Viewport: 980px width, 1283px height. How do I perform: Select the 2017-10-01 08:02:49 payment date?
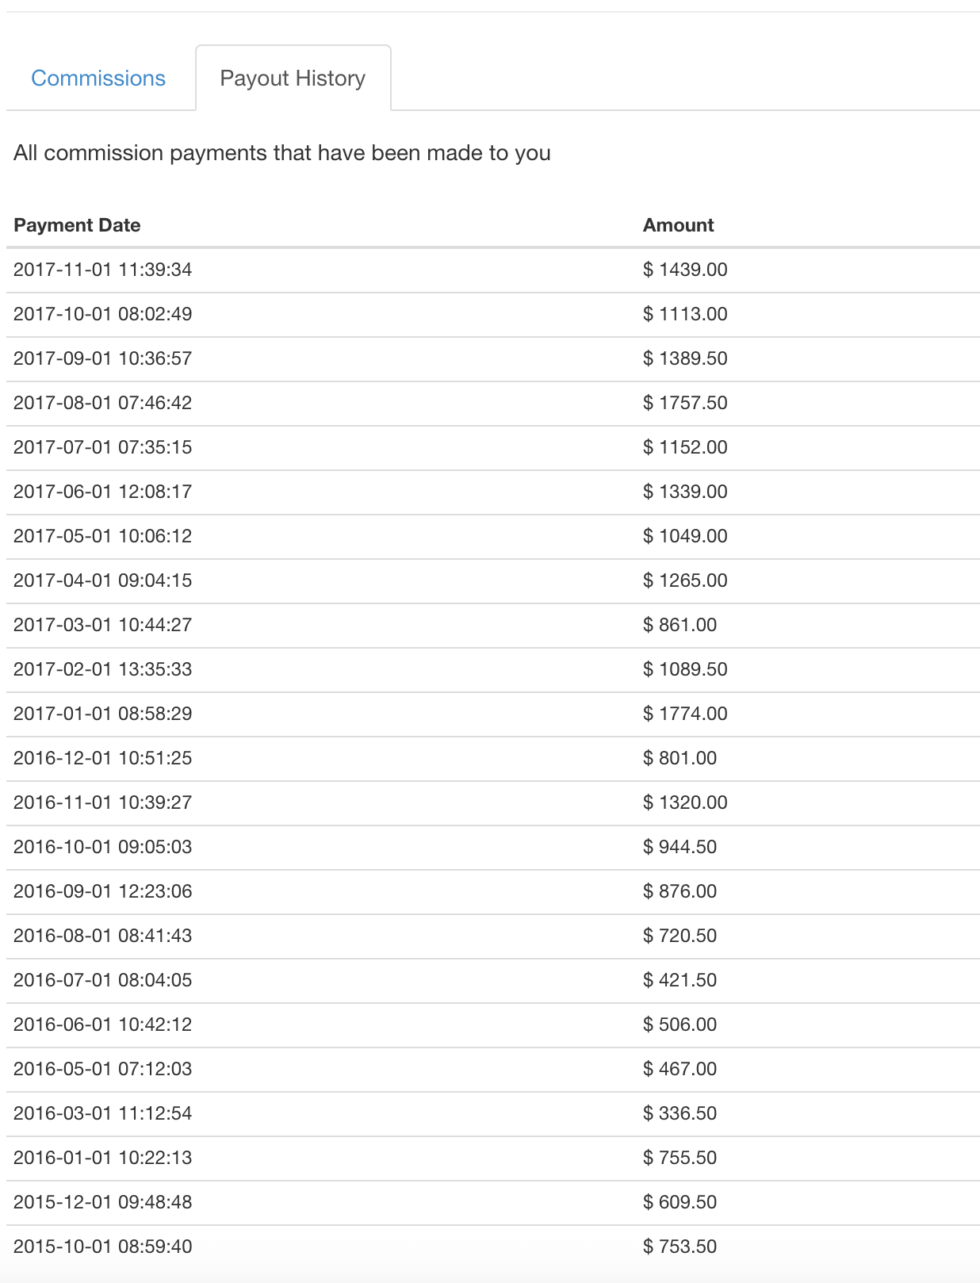102,314
